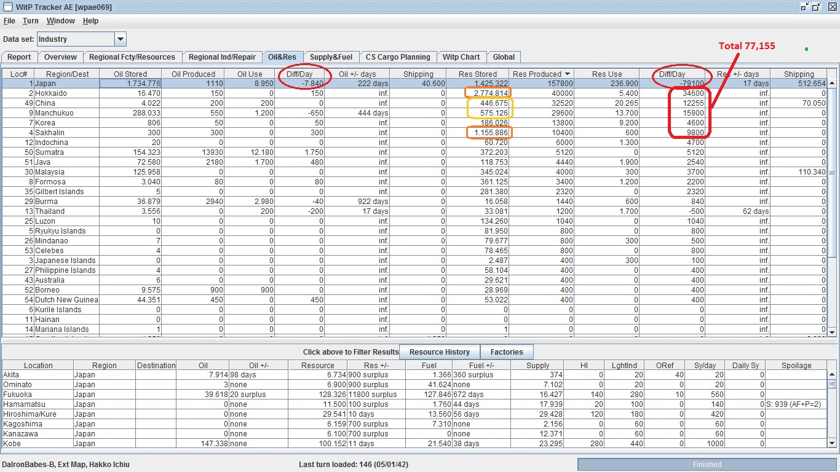Image resolution: width=840 pixels, height=472 pixels.
Task: Select the Borneo region row
Action: click(x=414, y=290)
